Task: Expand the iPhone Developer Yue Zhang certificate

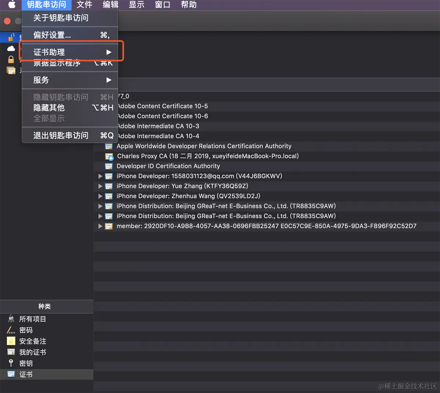Action: 100,186
